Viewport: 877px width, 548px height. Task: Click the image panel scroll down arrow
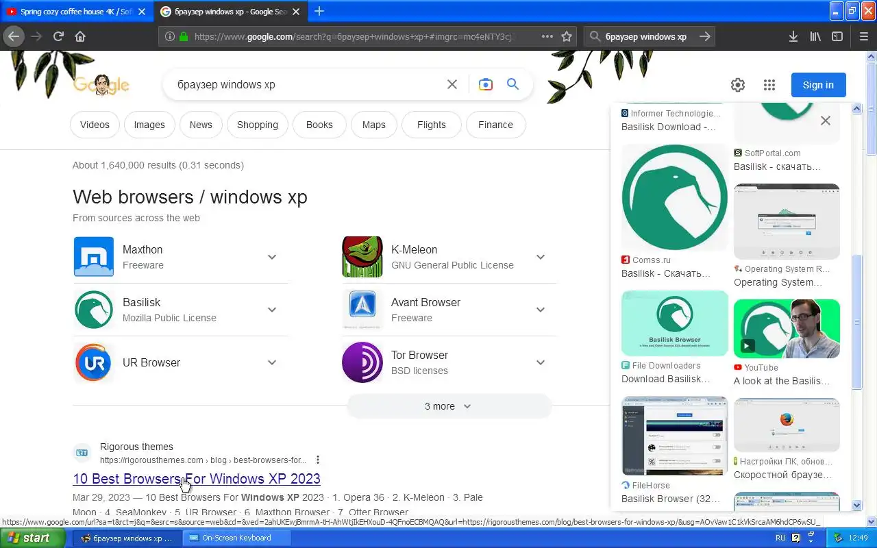[856, 505]
